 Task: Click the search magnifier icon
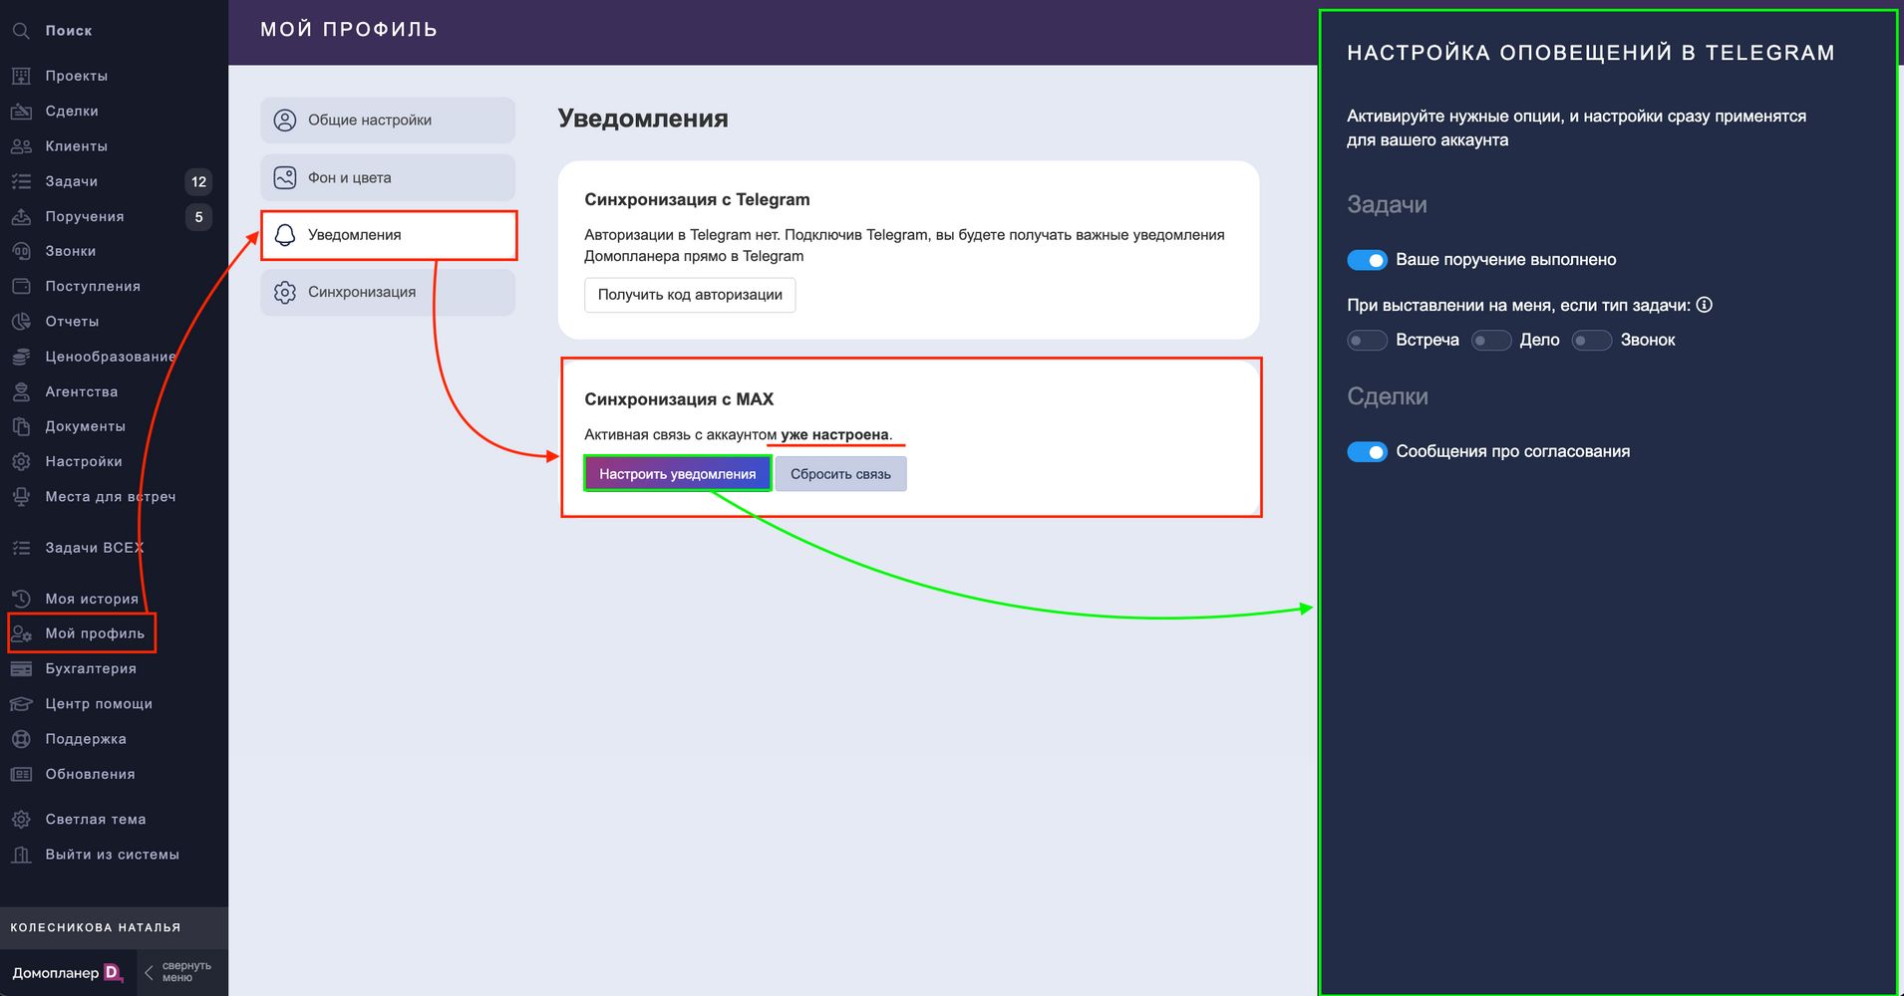pos(21,31)
